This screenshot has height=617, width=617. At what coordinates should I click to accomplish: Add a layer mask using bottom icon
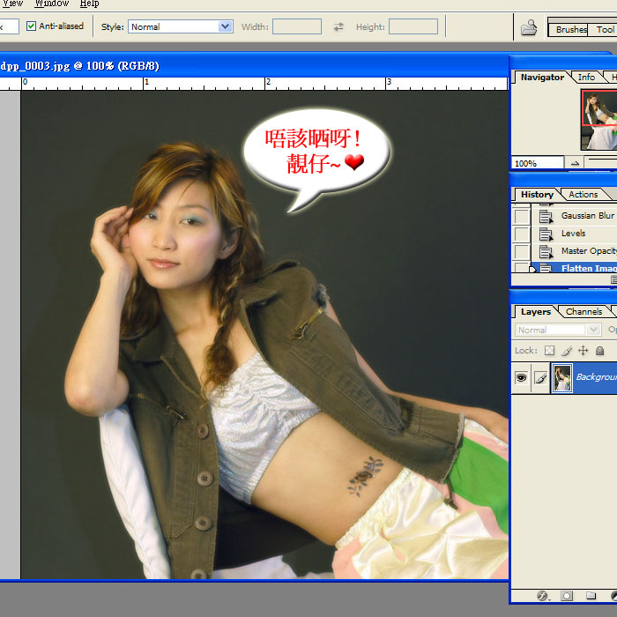(x=567, y=597)
